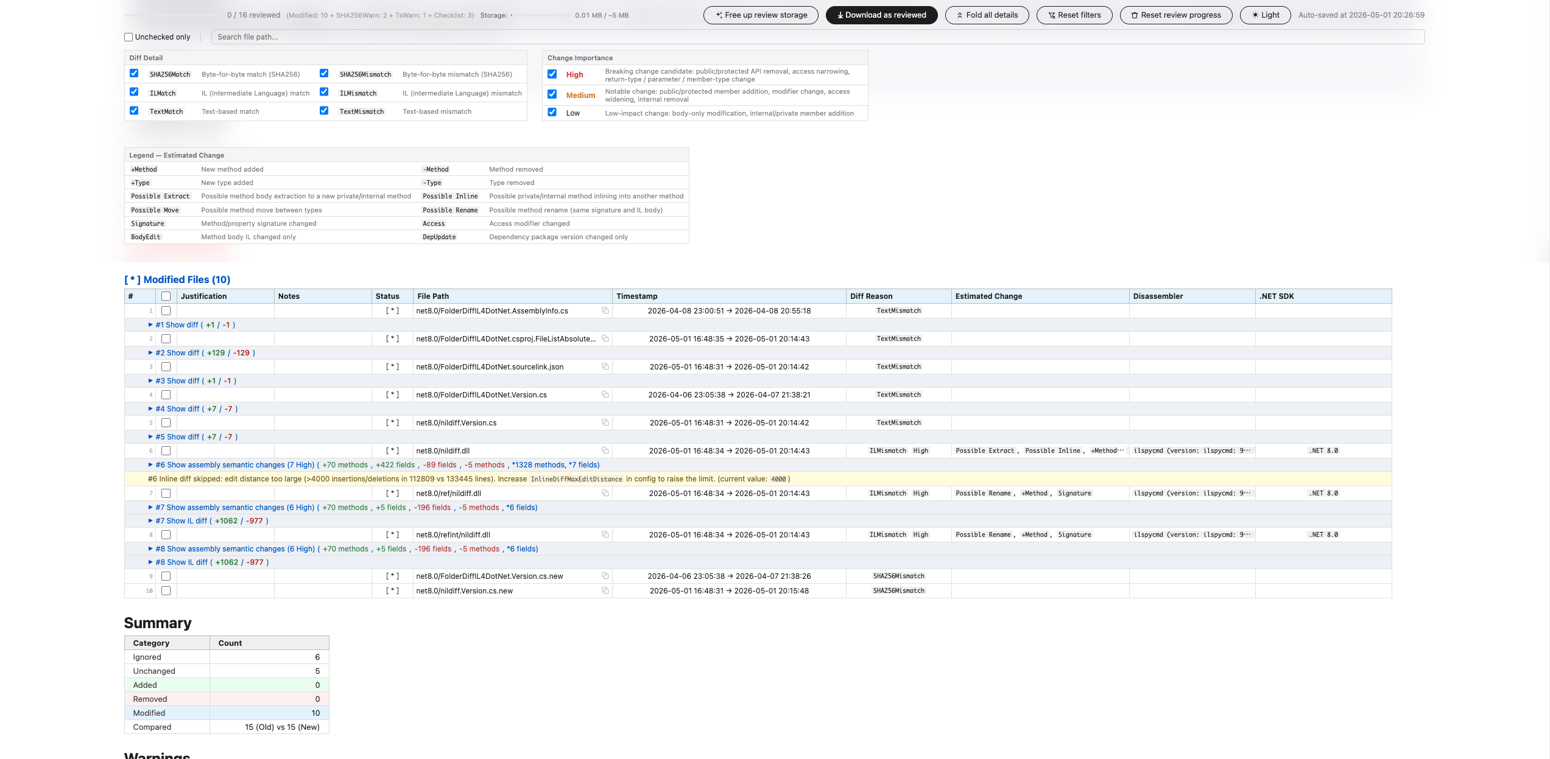Click the Disassembler column header

pyautogui.click(x=1192, y=296)
